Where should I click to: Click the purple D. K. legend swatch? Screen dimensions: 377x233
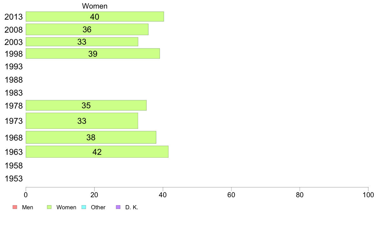118,207
